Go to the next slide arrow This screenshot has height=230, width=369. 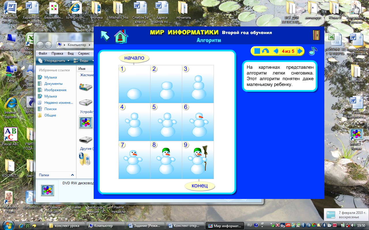300,51
